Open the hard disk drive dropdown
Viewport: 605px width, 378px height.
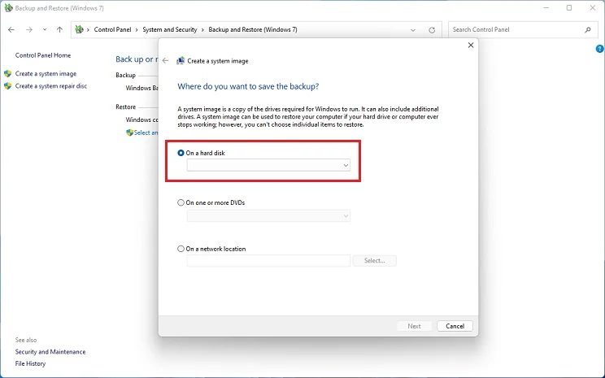pyautogui.click(x=268, y=165)
